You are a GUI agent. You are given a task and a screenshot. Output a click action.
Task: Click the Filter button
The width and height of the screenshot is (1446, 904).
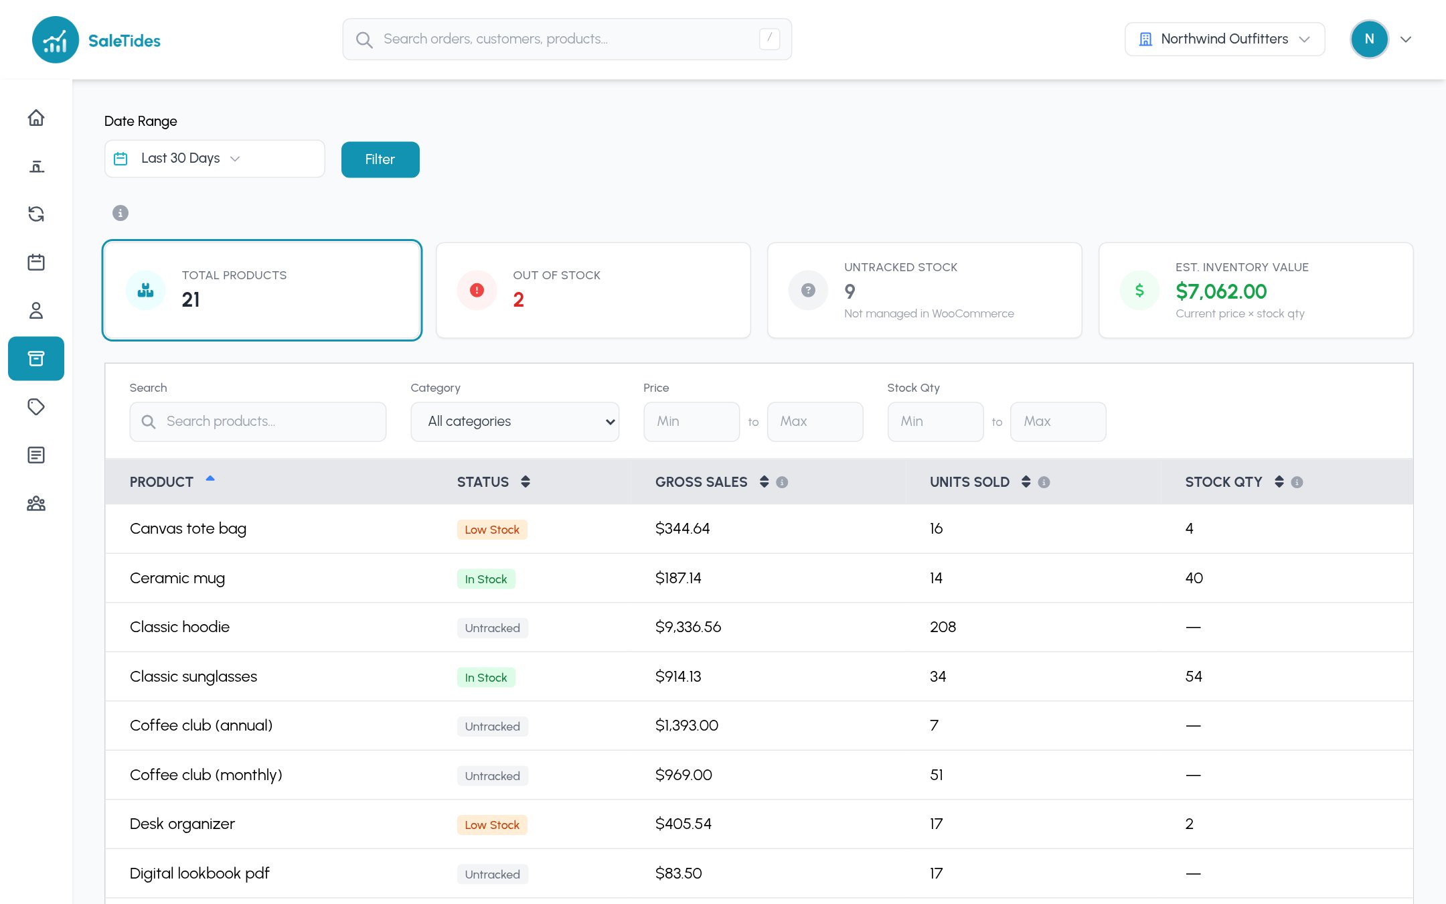[380, 159]
